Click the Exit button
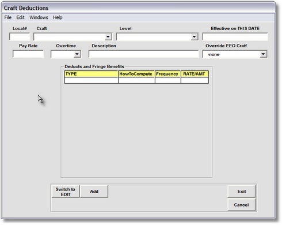 pyautogui.click(x=242, y=192)
